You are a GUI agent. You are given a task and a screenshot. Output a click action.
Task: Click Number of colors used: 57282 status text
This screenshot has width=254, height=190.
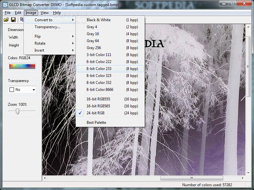pos(207,185)
